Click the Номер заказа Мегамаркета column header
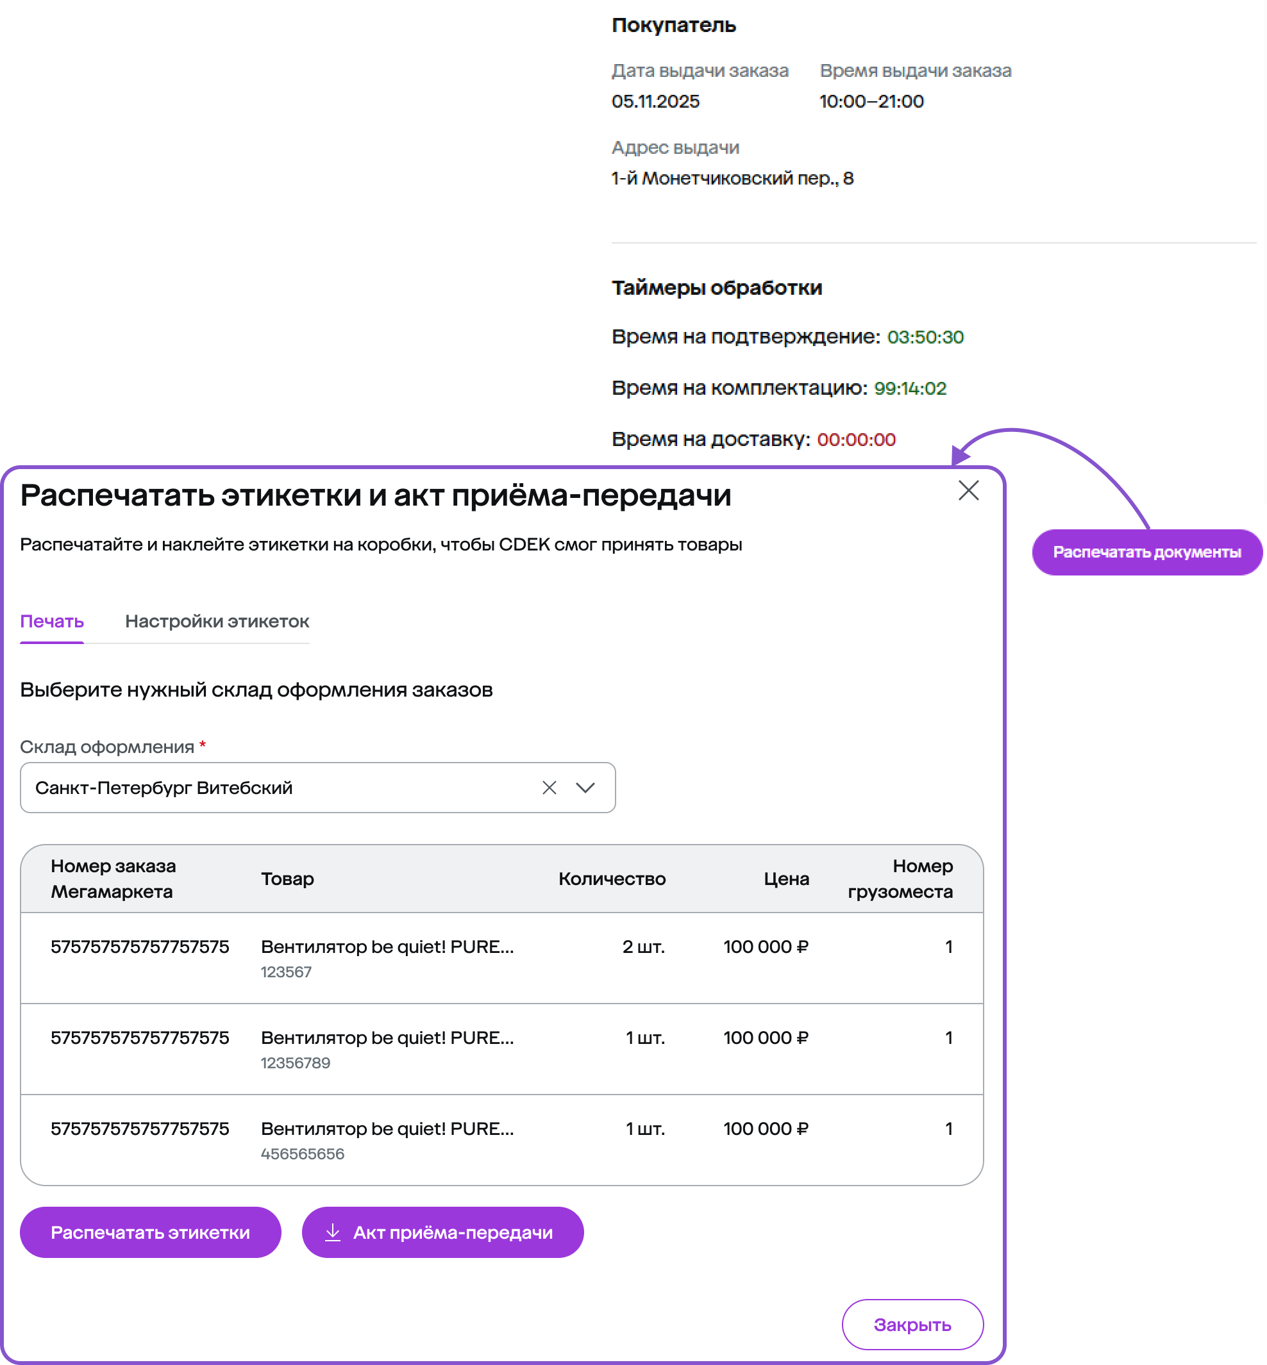Screen dimensions: 1267x1365 pos(113,879)
